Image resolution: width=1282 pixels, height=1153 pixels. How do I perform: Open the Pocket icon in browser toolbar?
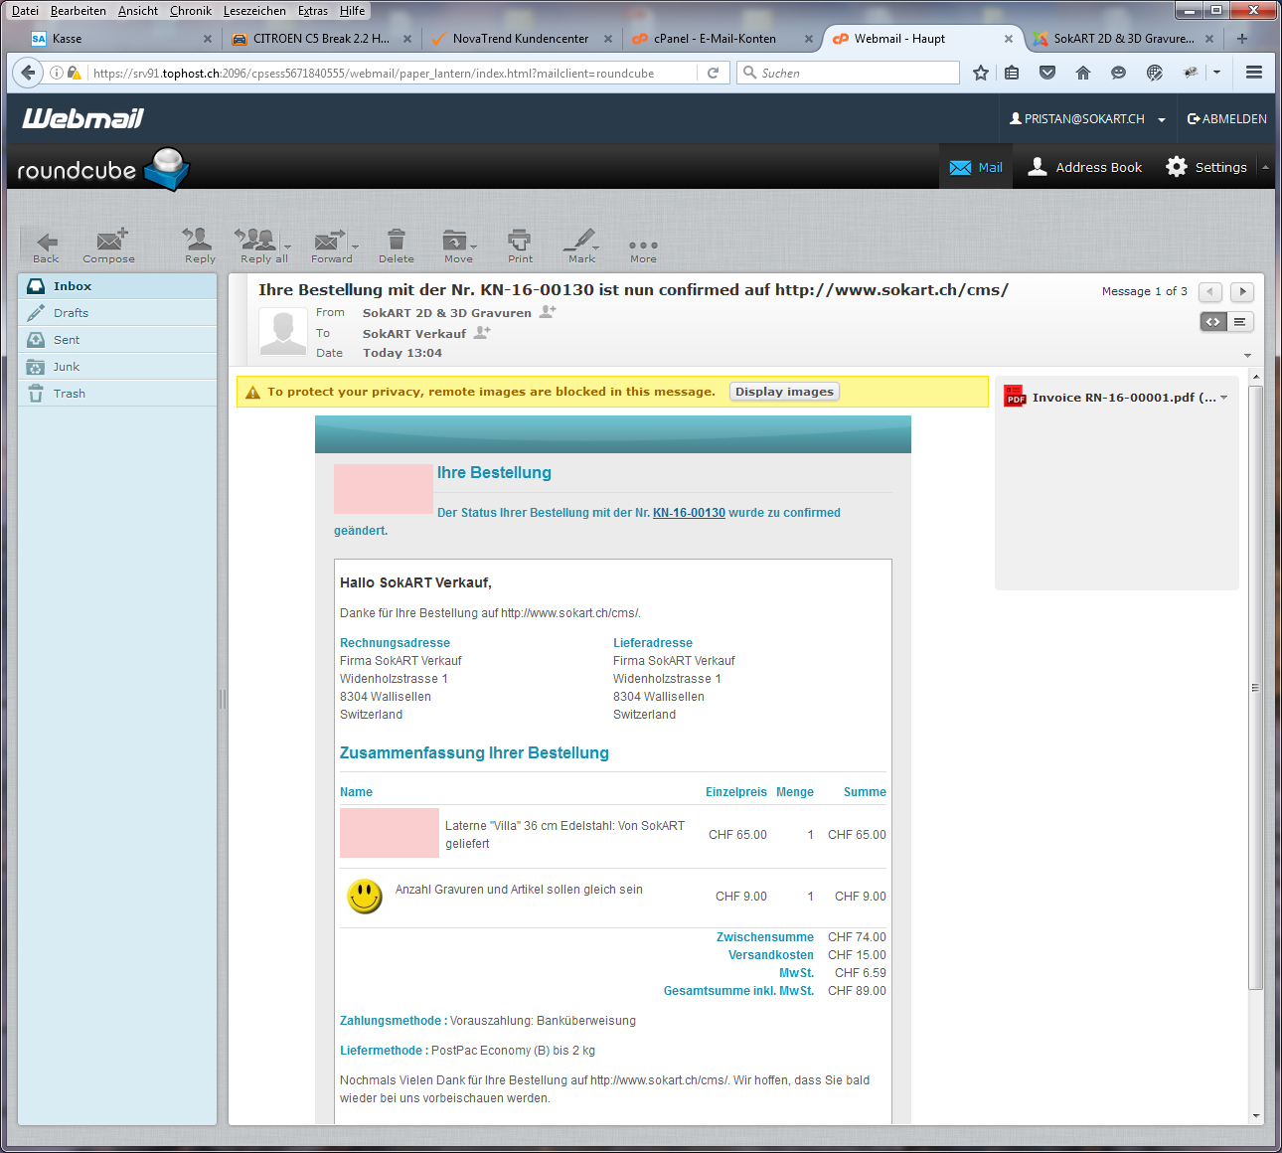coord(1047,73)
